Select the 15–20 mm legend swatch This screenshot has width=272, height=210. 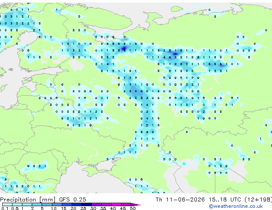tap(67, 204)
